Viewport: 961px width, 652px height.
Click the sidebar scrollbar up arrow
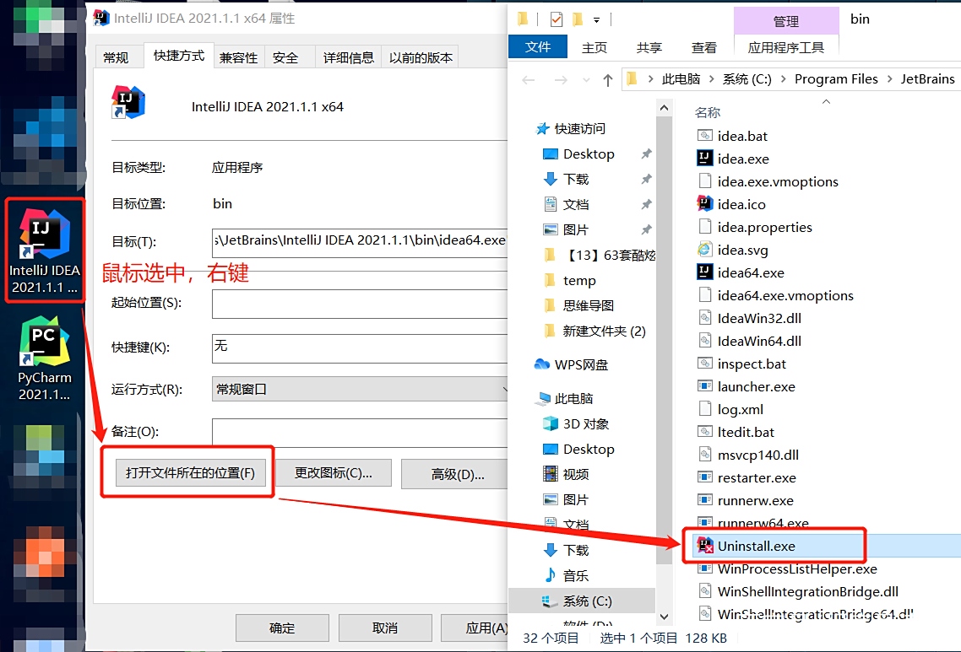[664, 108]
